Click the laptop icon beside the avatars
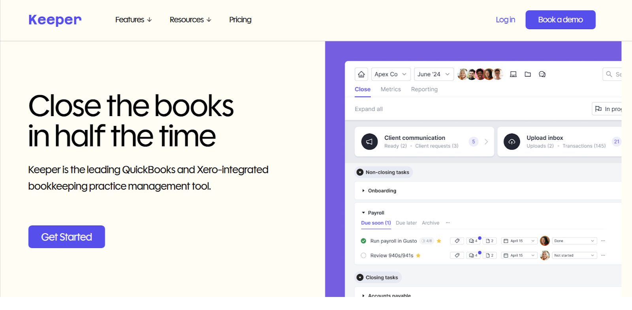Image resolution: width=632 pixels, height=310 pixels. tap(513, 74)
